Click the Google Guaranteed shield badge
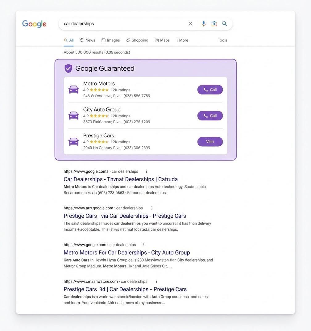311x331 pixels. point(68,69)
